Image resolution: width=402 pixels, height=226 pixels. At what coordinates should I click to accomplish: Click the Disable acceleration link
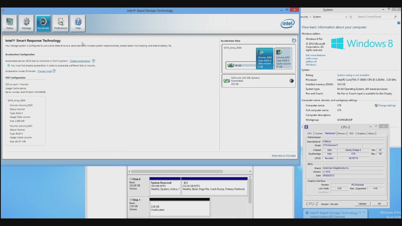coord(80,61)
